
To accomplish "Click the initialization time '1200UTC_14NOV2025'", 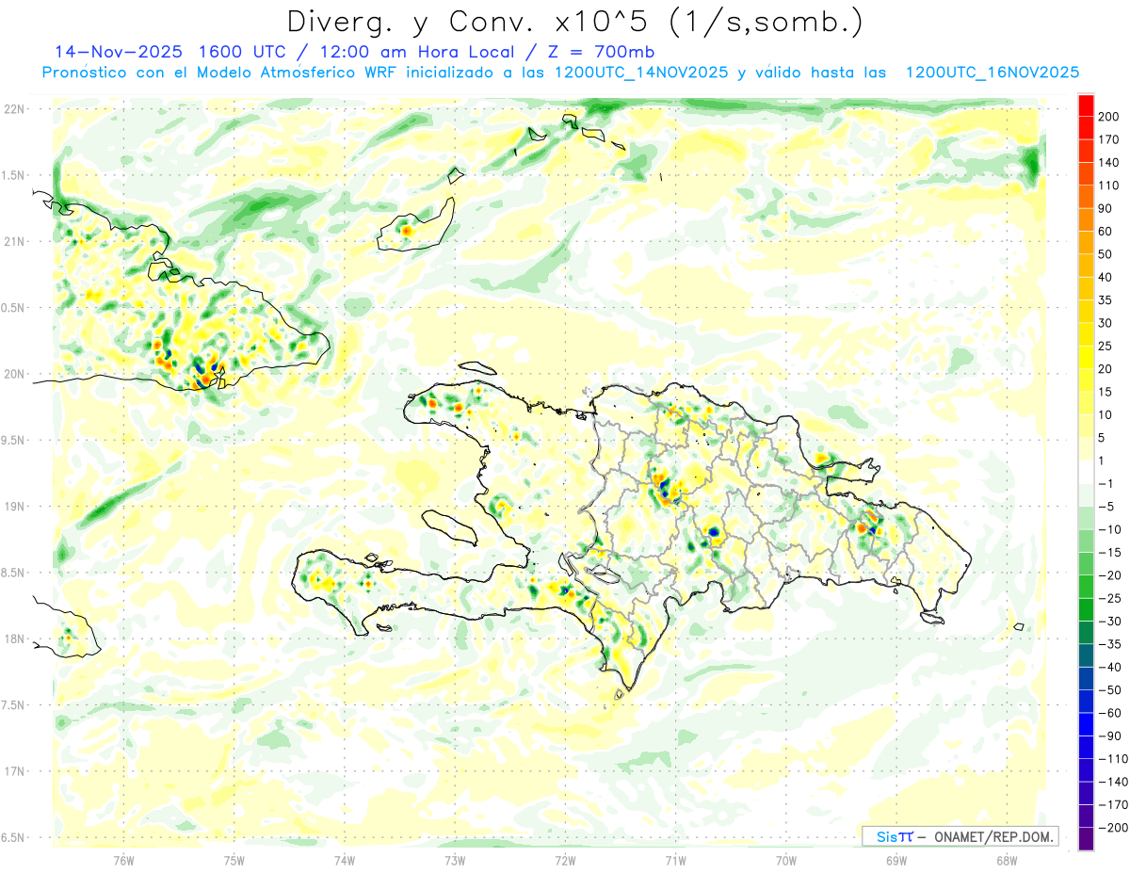I will coord(639,73).
